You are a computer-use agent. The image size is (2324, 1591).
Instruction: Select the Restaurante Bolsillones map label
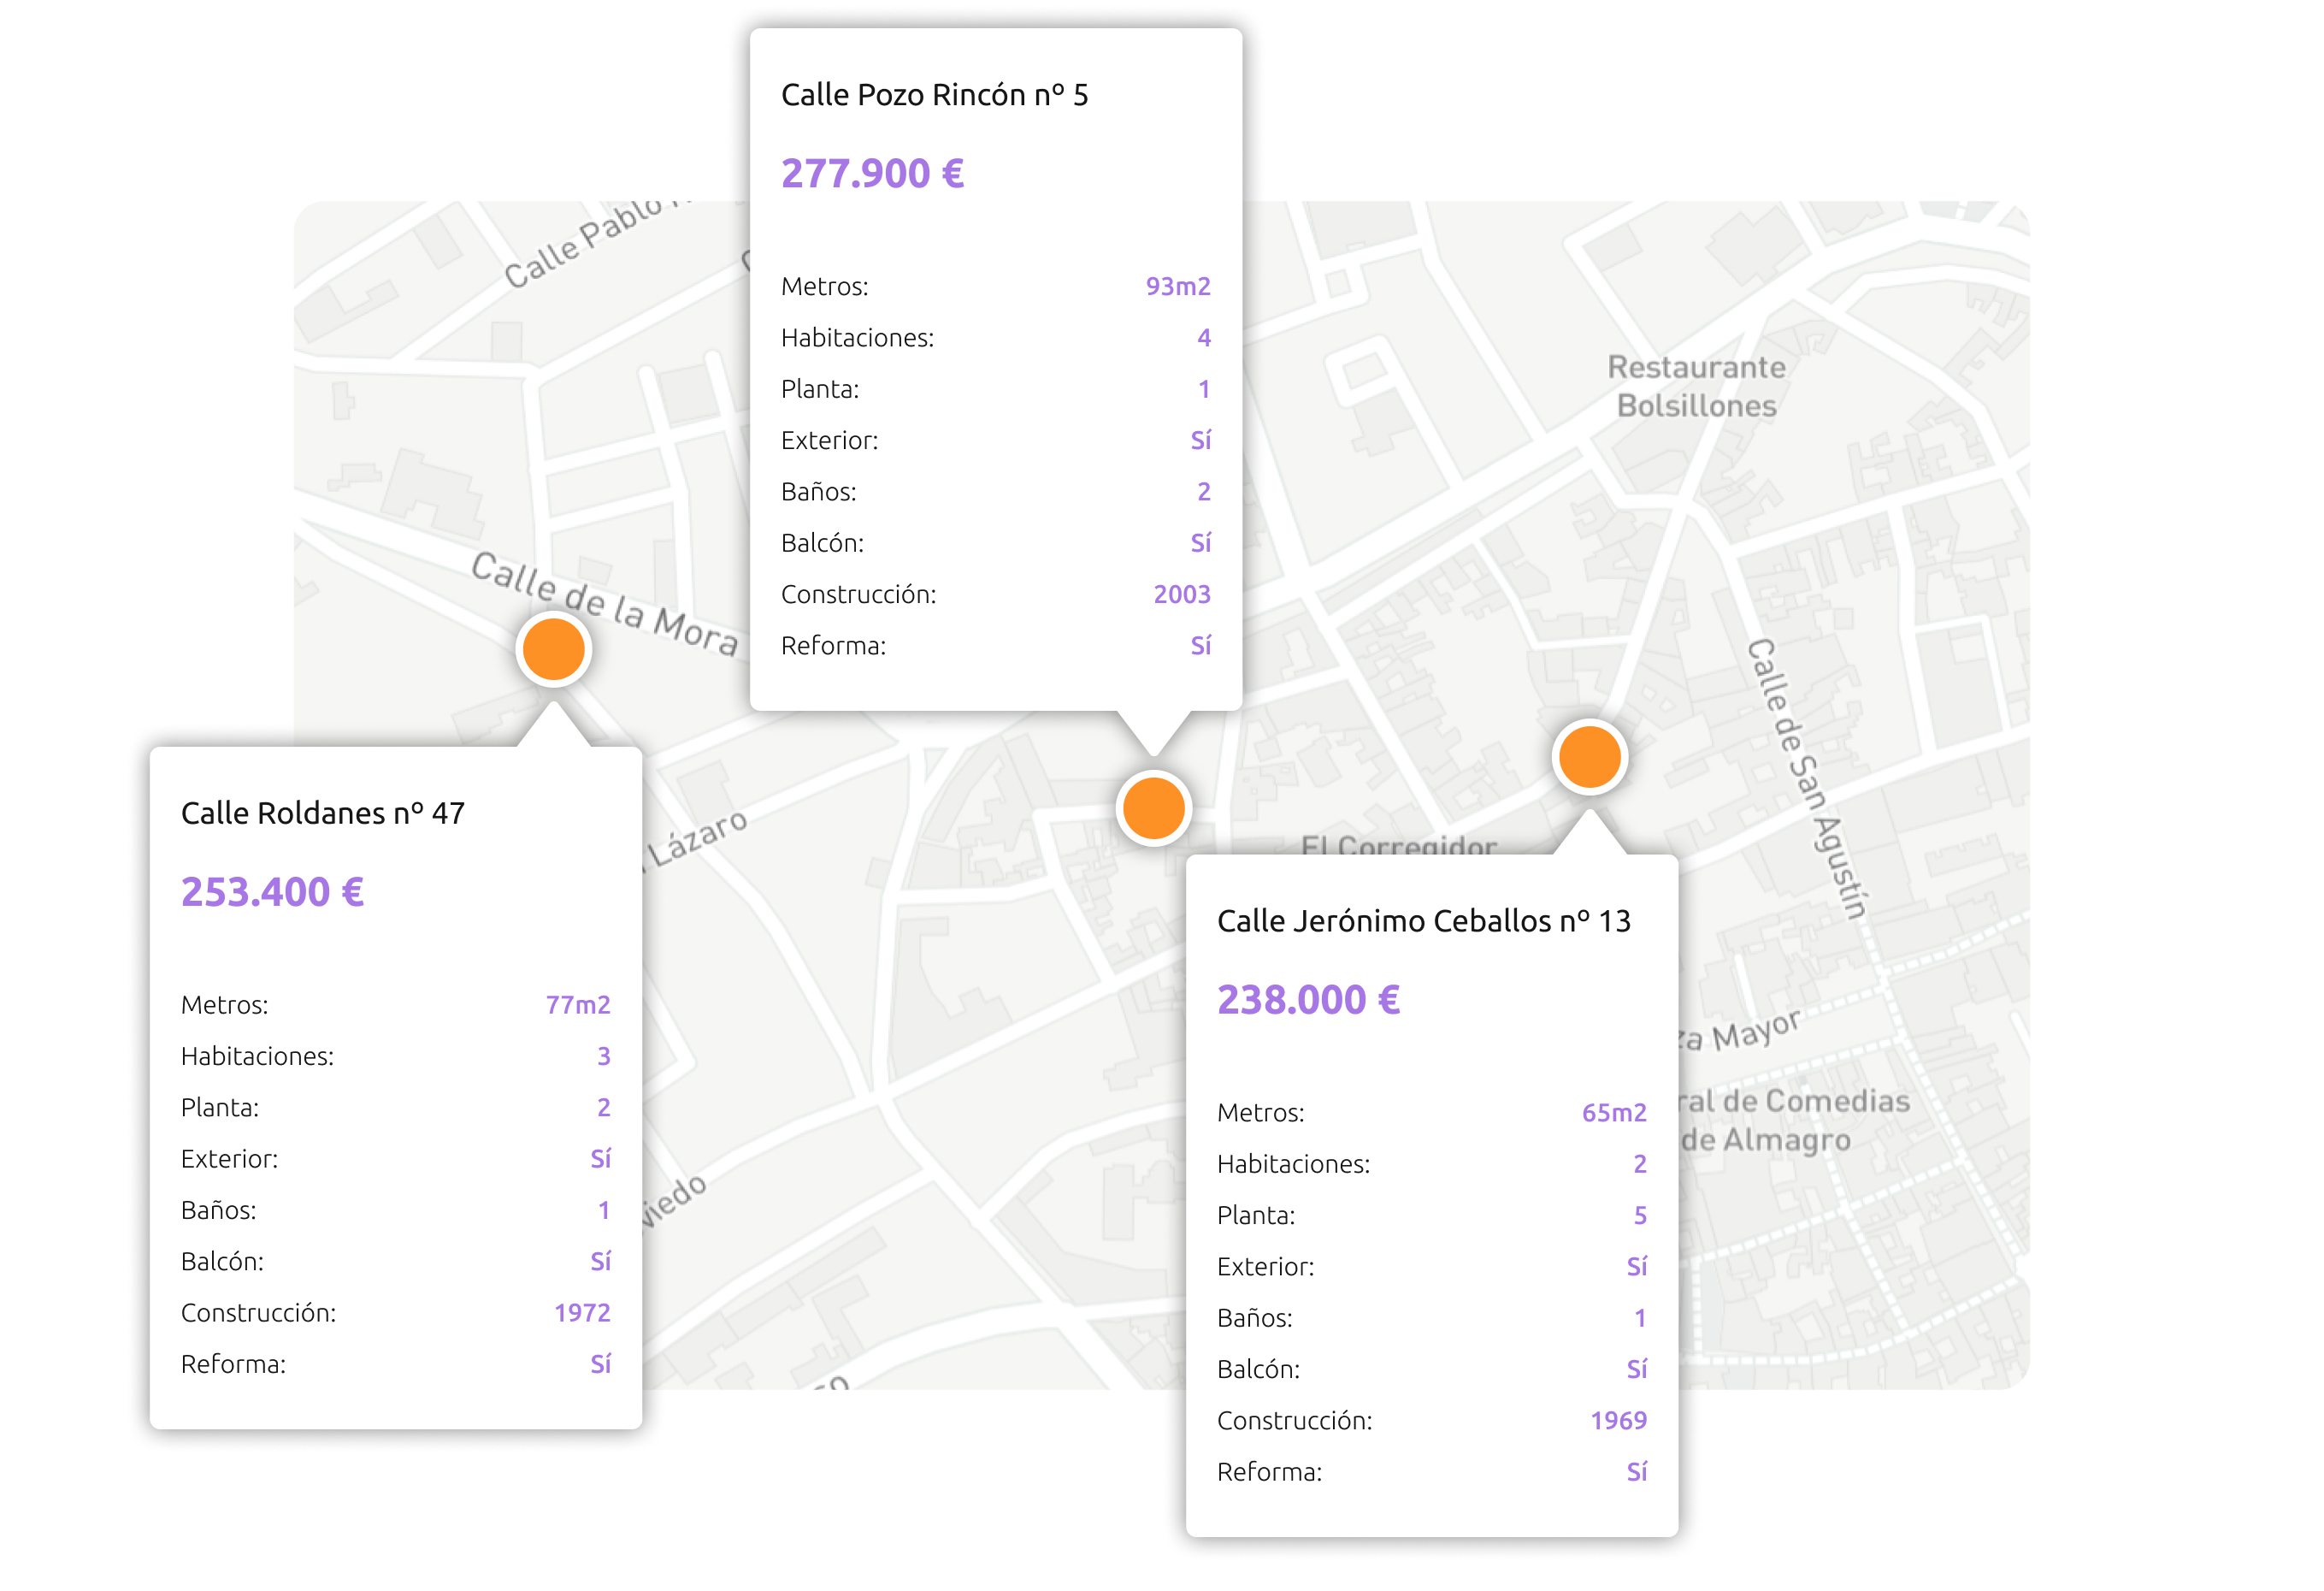pyautogui.click(x=1696, y=387)
